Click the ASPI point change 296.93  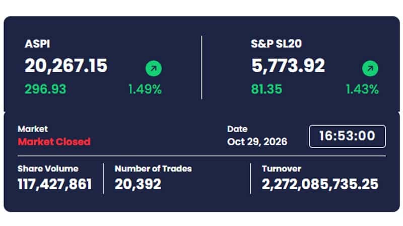click(x=45, y=89)
